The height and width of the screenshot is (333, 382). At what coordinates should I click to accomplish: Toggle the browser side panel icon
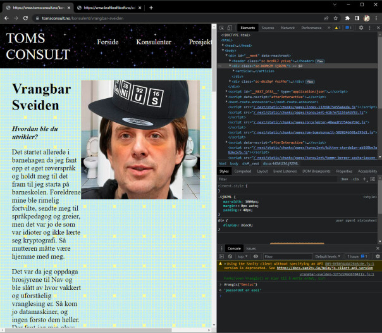[x=357, y=18]
